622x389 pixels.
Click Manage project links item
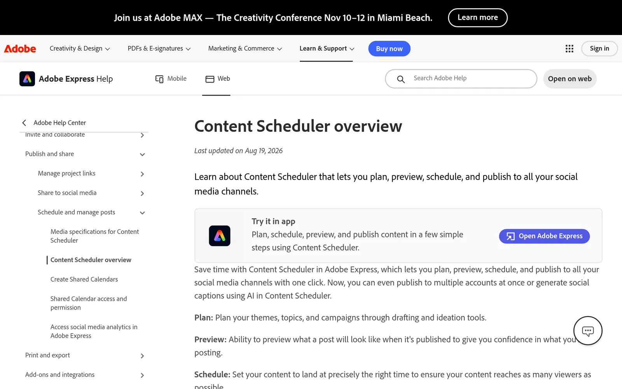(66, 173)
